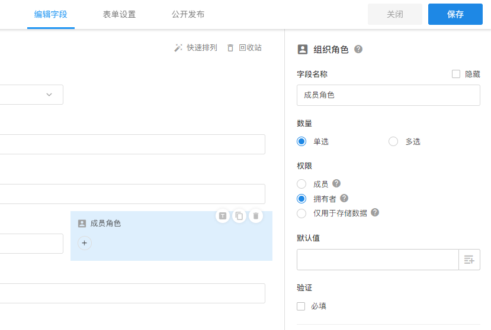The height and width of the screenshot is (330, 491).
Task: Select the 多选 radio option
Action: [393, 141]
